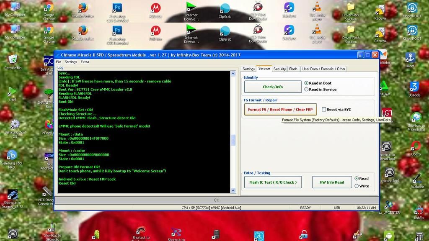Switch to User Data / Forensic / Other tab
The image size is (429, 241).
[324, 69]
